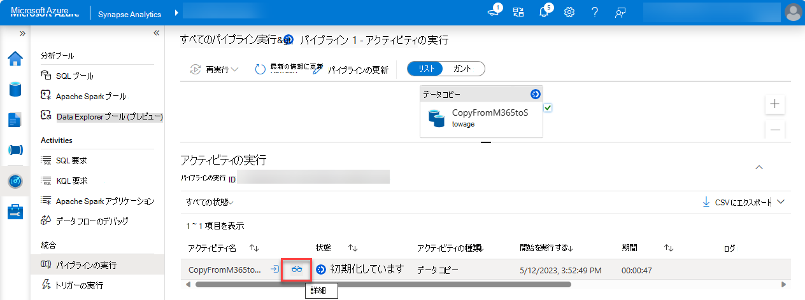
Task: Open details via the eyeglasses icon
Action: (x=297, y=269)
